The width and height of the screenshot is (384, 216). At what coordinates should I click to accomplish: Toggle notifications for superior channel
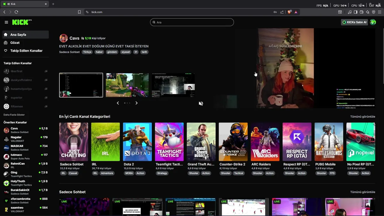click(46, 97)
